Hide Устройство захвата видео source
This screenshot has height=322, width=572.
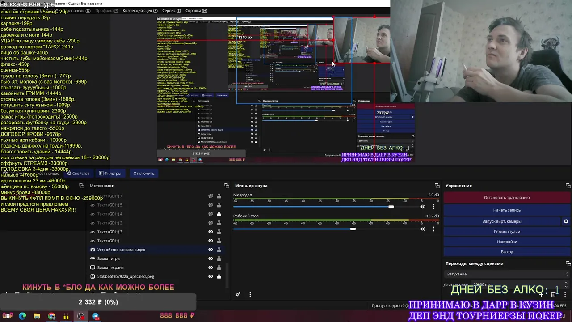[210, 250]
